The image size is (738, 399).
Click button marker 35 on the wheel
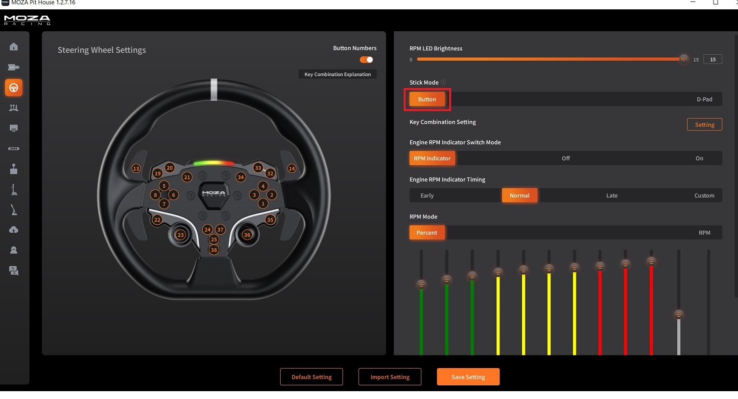click(x=270, y=220)
